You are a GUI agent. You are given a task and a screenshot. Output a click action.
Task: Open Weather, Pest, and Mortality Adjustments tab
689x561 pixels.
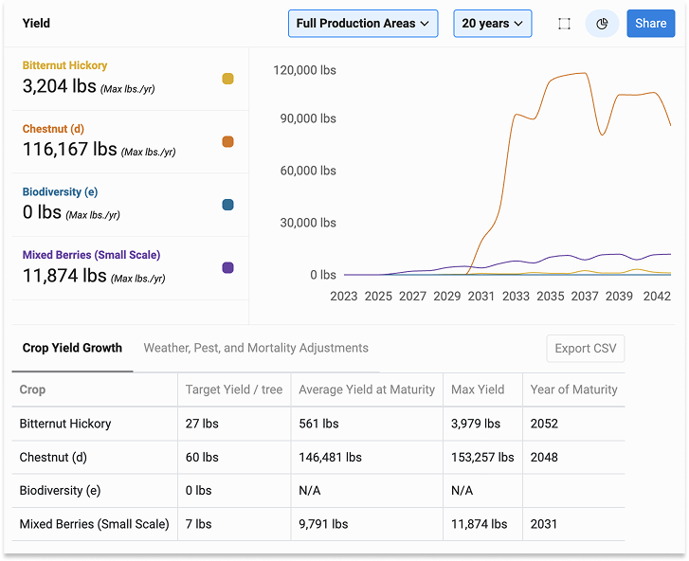pyautogui.click(x=256, y=348)
